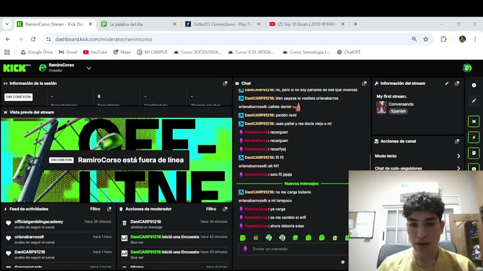Image resolution: width=483 pixels, height=271 pixels.
Task: Expand Chat de solo-seguidores option
Action: pos(417,168)
